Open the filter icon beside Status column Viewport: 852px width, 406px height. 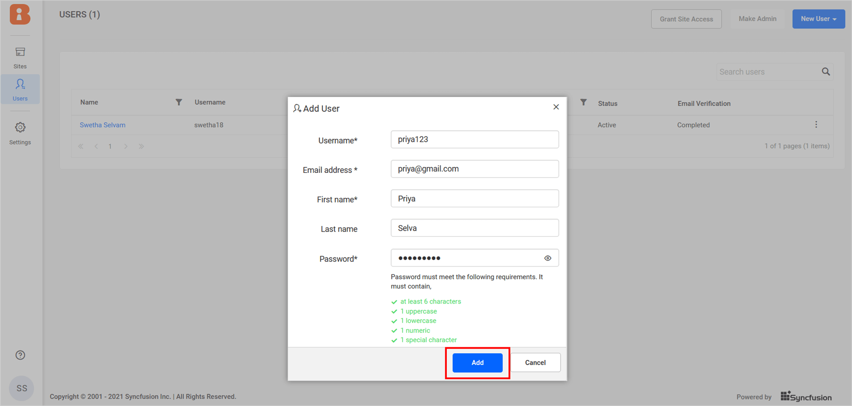[583, 102]
